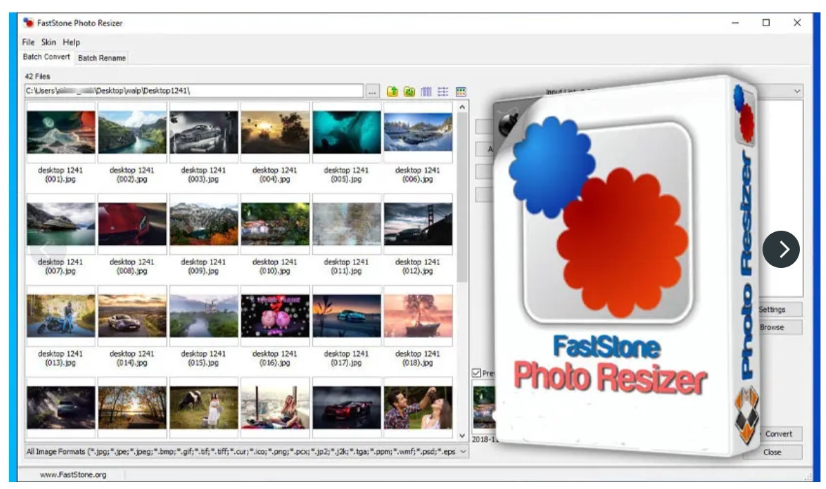The height and width of the screenshot is (489, 826).
Task: Select thumbnail desktop 1241 (008).jpg
Action: (132, 225)
